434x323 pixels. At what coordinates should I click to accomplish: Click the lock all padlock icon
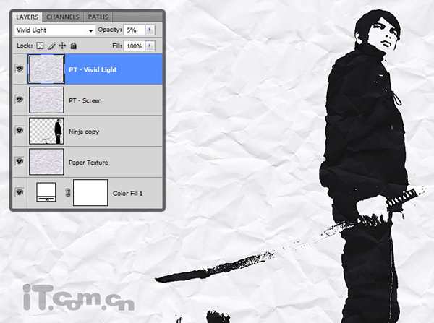[x=73, y=46]
